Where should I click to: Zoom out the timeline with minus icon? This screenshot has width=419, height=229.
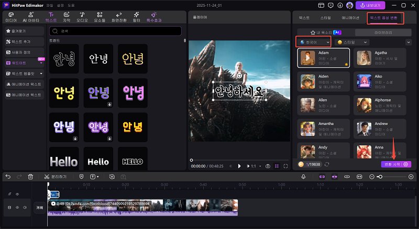click(x=372, y=177)
